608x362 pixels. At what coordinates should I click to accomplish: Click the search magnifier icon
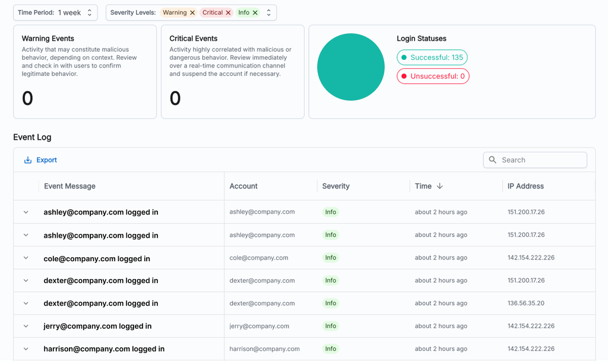tap(493, 160)
